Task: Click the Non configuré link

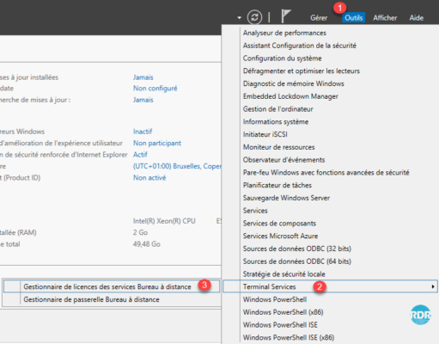Action: click(x=155, y=89)
